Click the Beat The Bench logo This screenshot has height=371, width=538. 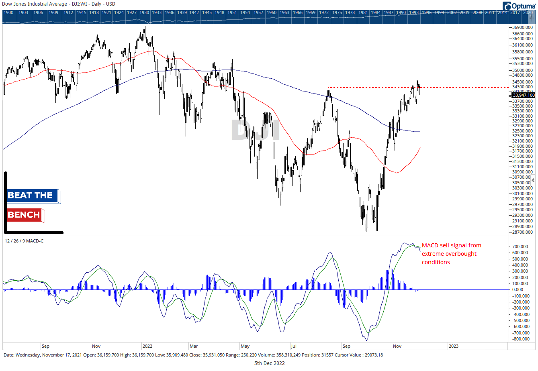click(x=34, y=203)
